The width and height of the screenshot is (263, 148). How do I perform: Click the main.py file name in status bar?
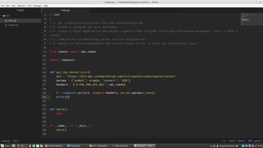coord(6,141)
